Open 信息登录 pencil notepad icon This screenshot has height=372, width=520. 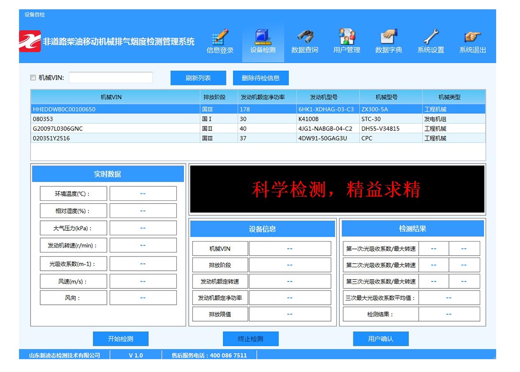220,38
